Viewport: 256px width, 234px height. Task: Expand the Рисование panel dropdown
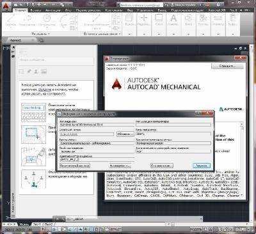(x=41, y=34)
